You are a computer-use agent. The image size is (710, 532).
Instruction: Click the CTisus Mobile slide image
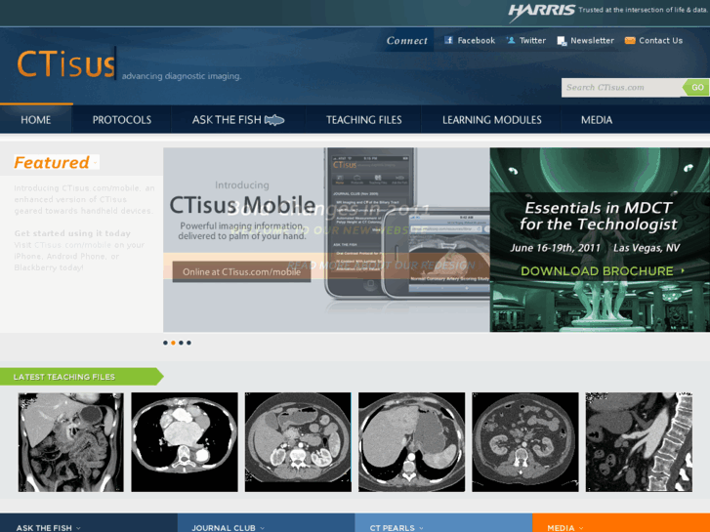(x=326, y=239)
